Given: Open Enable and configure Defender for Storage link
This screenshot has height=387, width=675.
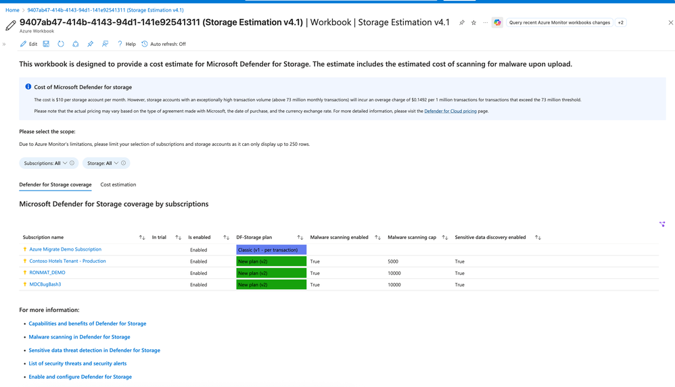Looking at the screenshot, I should point(80,377).
